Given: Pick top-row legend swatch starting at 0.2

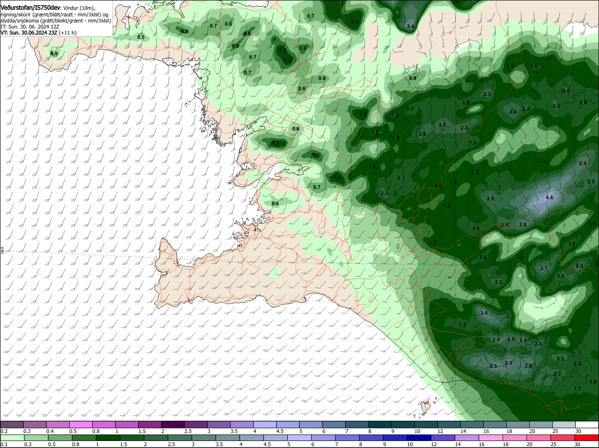Looking at the screenshot, I should coord(12,425).
